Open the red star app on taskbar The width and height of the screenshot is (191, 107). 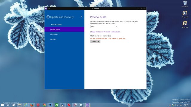click(x=69, y=105)
